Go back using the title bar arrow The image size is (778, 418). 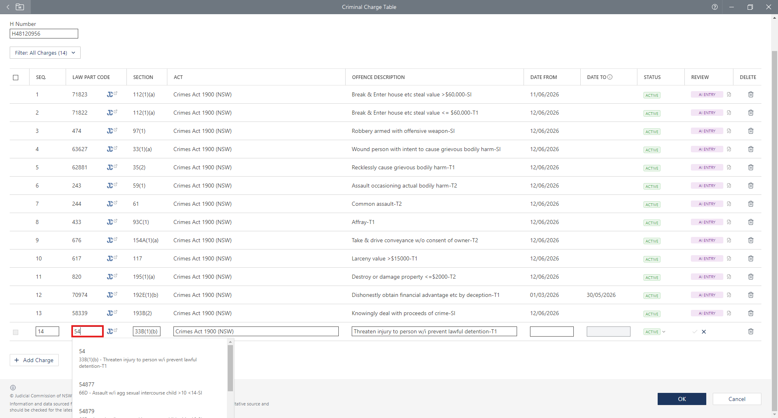(x=8, y=7)
